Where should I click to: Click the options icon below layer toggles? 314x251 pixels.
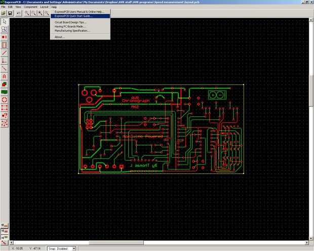coord(5,242)
